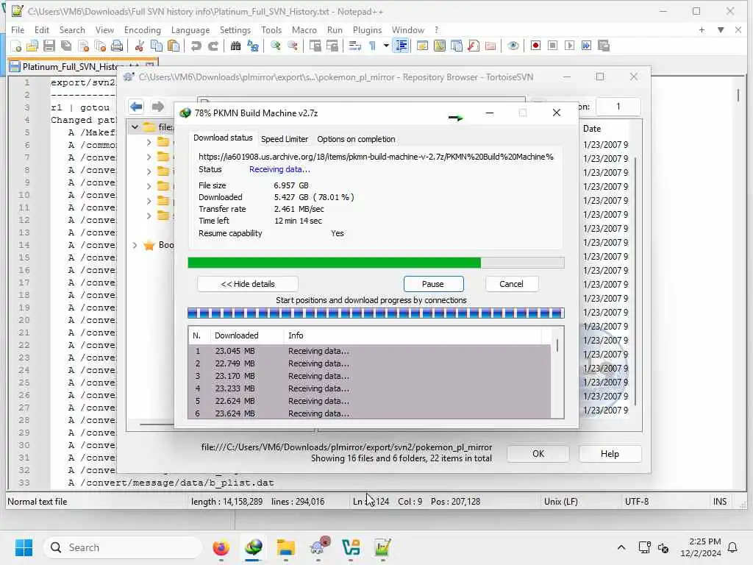Click the Unix (LF) status bar entry
The height and width of the screenshot is (565, 753).
coord(561,502)
